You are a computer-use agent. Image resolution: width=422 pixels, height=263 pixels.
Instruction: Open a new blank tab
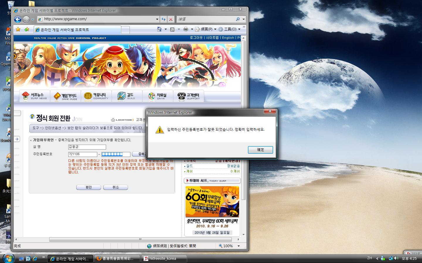[x=125, y=30]
